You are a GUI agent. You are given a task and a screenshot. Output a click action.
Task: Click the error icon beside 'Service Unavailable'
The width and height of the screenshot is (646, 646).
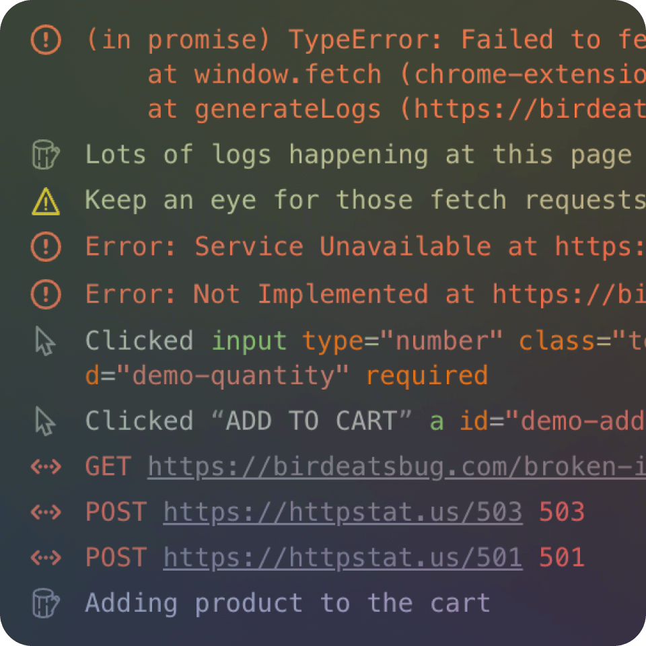tap(45, 246)
